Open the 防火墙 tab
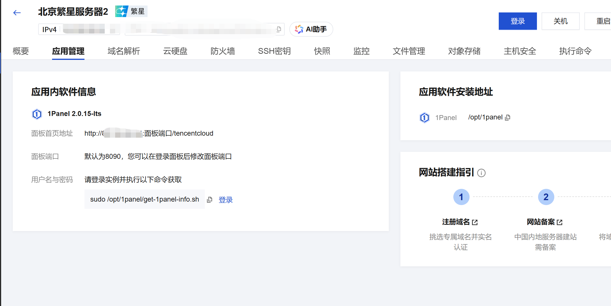 click(222, 51)
